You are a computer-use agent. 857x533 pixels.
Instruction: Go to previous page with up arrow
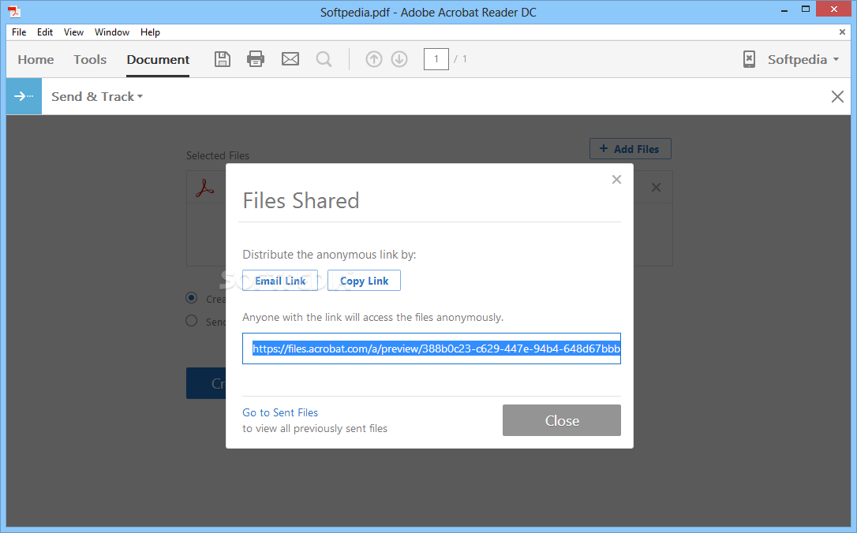point(374,59)
